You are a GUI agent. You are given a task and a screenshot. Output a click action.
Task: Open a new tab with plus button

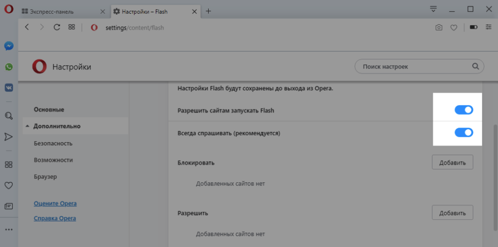point(208,12)
